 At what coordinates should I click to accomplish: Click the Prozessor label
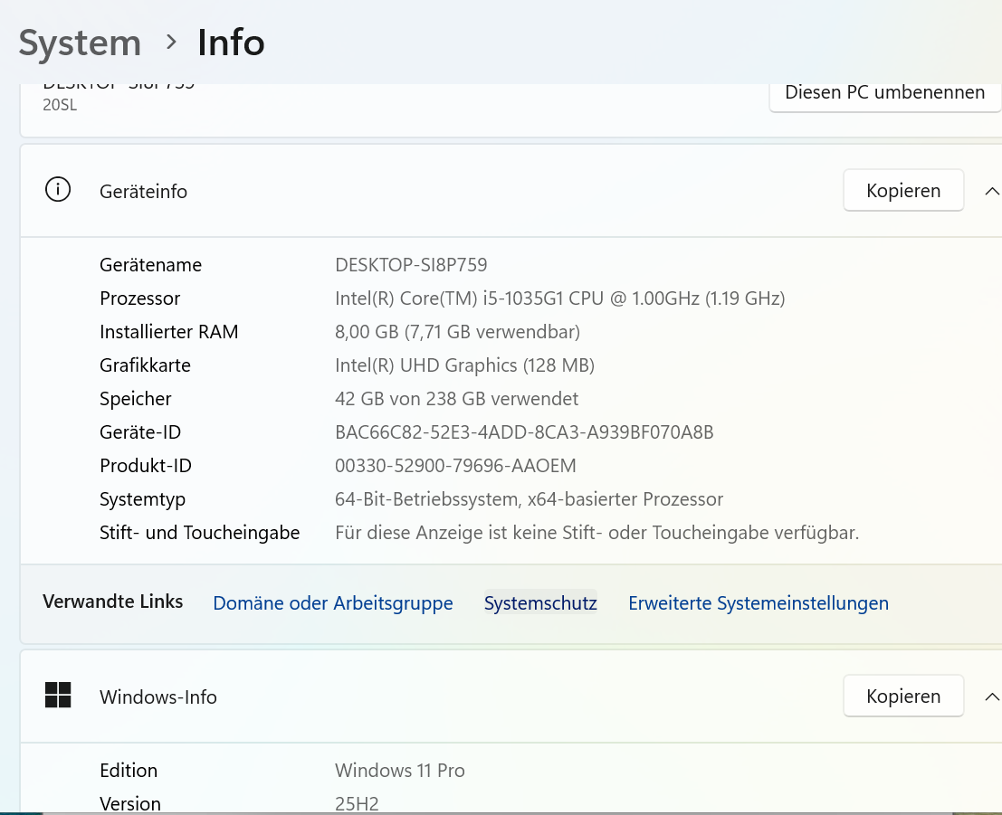click(x=140, y=299)
